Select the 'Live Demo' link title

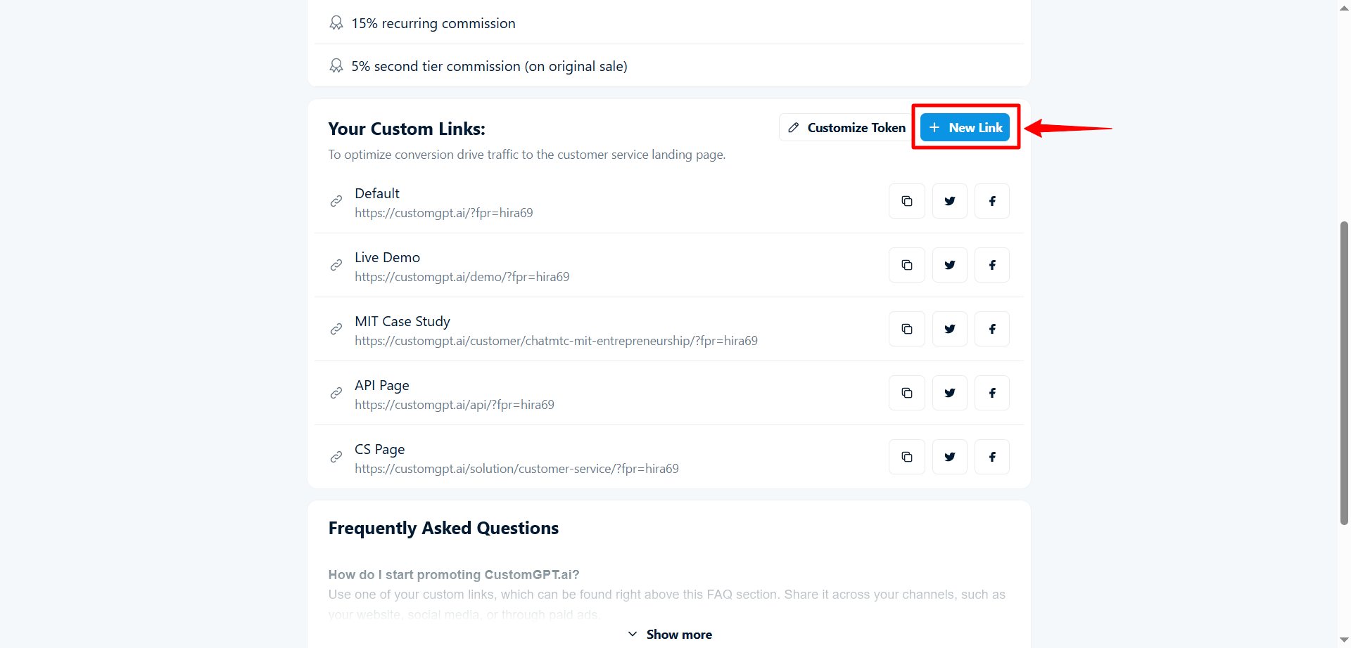click(x=388, y=257)
